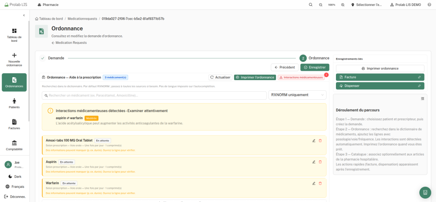436x202 pixels.
Task: Click the Enregistrer button
Action: pyautogui.click(x=315, y=67)
